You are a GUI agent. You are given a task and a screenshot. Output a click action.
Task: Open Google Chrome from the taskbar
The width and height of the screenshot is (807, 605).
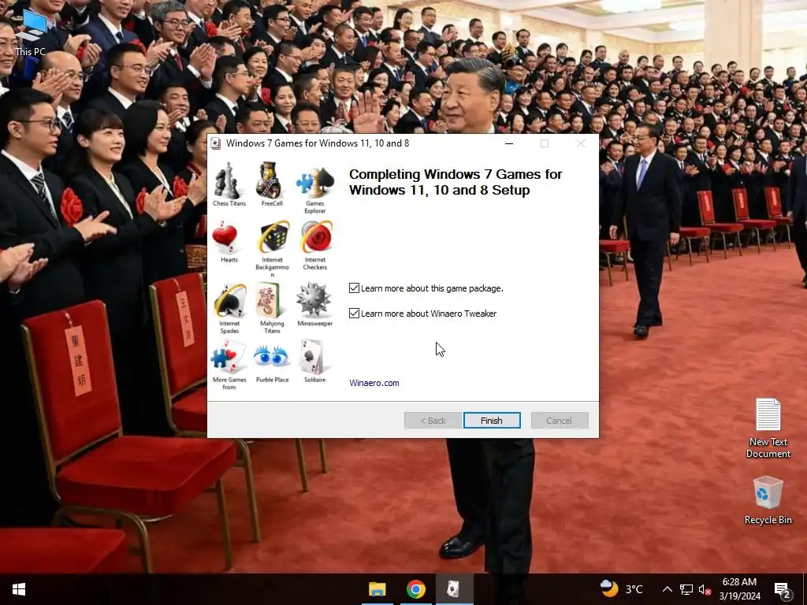pos(416,589)
